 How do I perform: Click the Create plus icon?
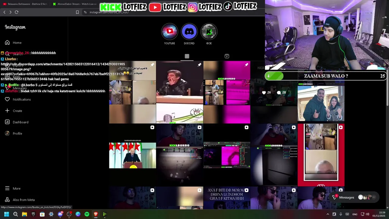(7, 111)
